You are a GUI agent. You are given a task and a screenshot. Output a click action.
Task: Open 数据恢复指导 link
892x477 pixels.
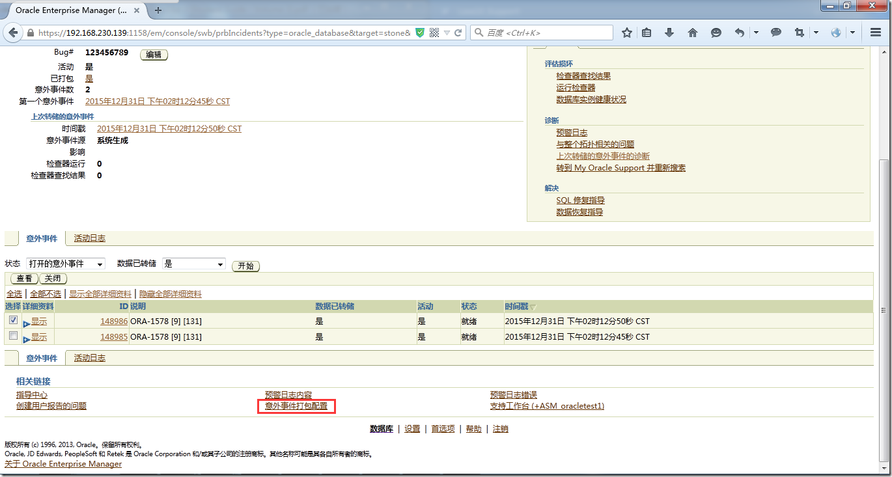[x=579, y=212]
